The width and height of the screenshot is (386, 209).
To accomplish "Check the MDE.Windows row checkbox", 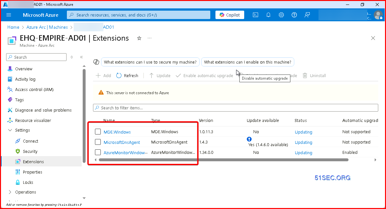I will pos(98,132).
